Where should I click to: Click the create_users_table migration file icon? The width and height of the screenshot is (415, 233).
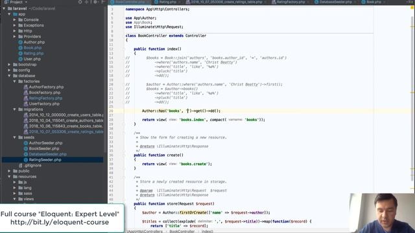pyautogui.click(x=26, y=115)
